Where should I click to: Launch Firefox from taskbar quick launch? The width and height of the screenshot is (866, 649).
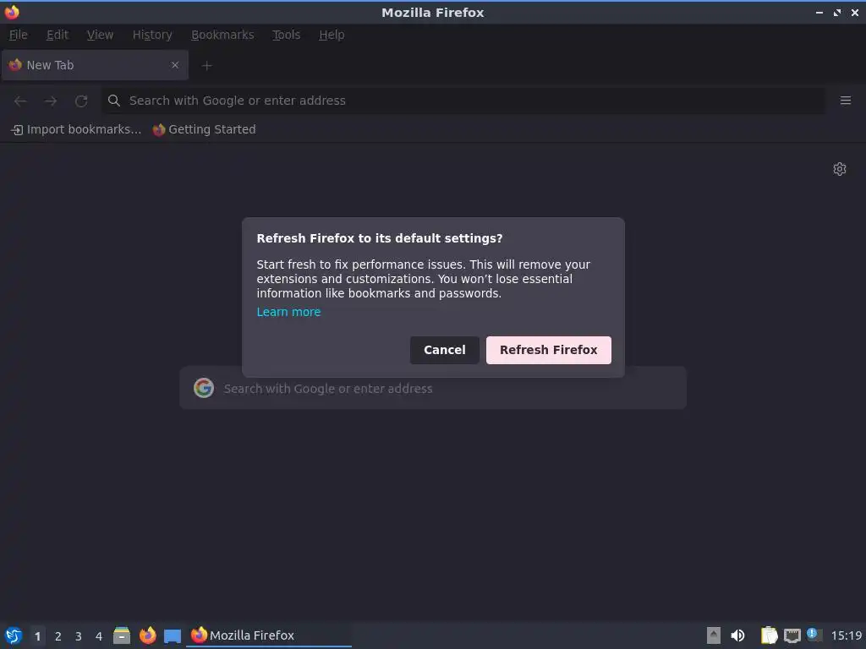pyautogui.click(x=147, y=635)
